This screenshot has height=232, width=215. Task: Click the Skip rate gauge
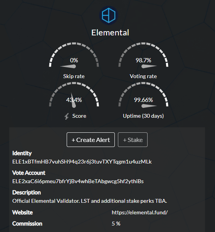point(74,55)
